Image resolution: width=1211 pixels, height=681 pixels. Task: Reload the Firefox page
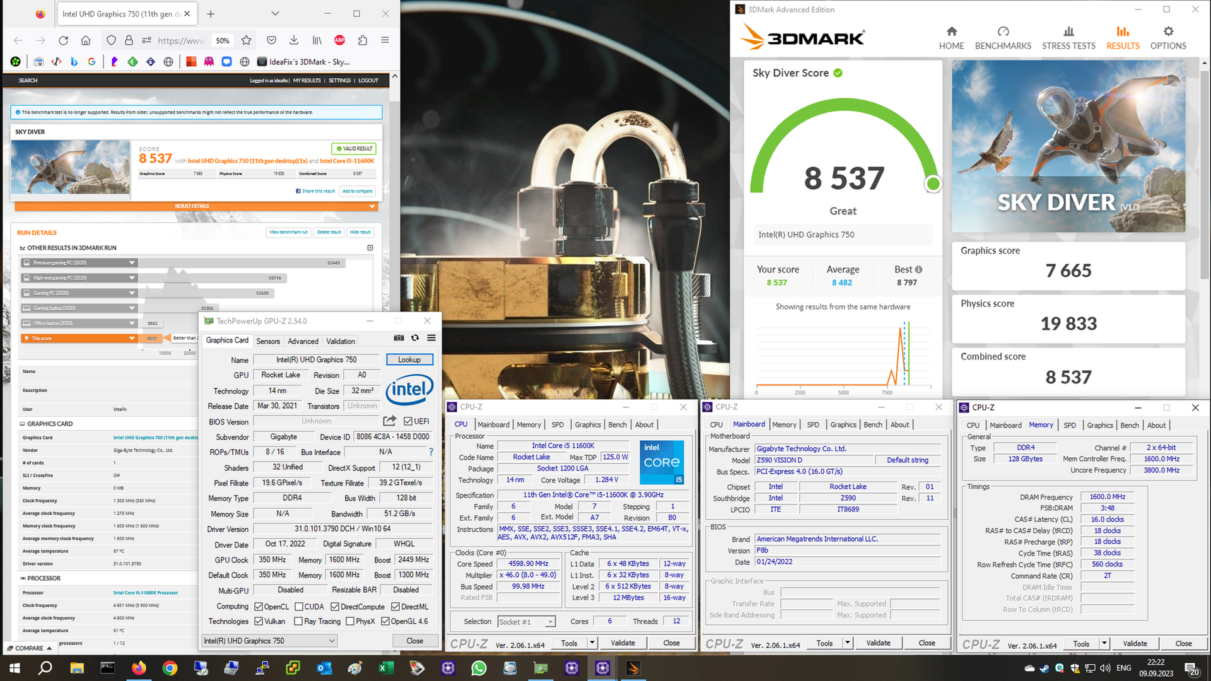click(63, 40)
